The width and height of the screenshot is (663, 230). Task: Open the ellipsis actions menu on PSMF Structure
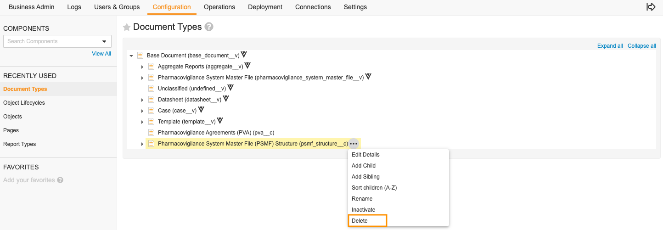(353, 144)
